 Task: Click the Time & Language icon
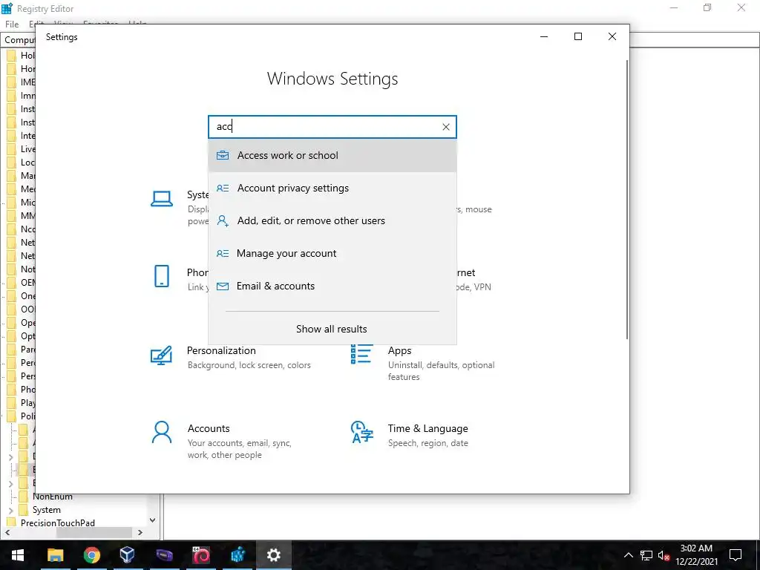click(x=362, y=433)
